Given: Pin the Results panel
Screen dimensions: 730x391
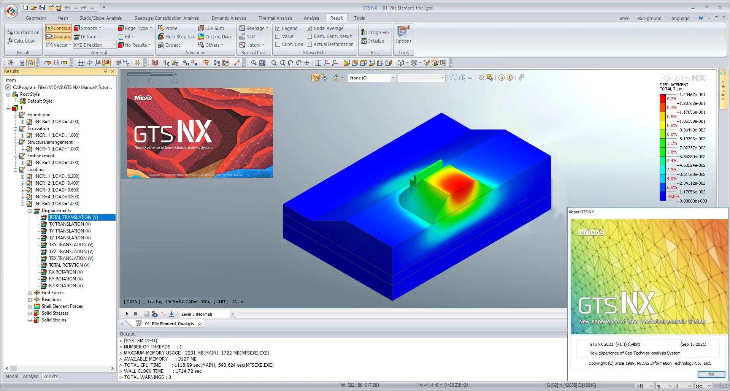Looking at the screenshot, I should [105, 71].
